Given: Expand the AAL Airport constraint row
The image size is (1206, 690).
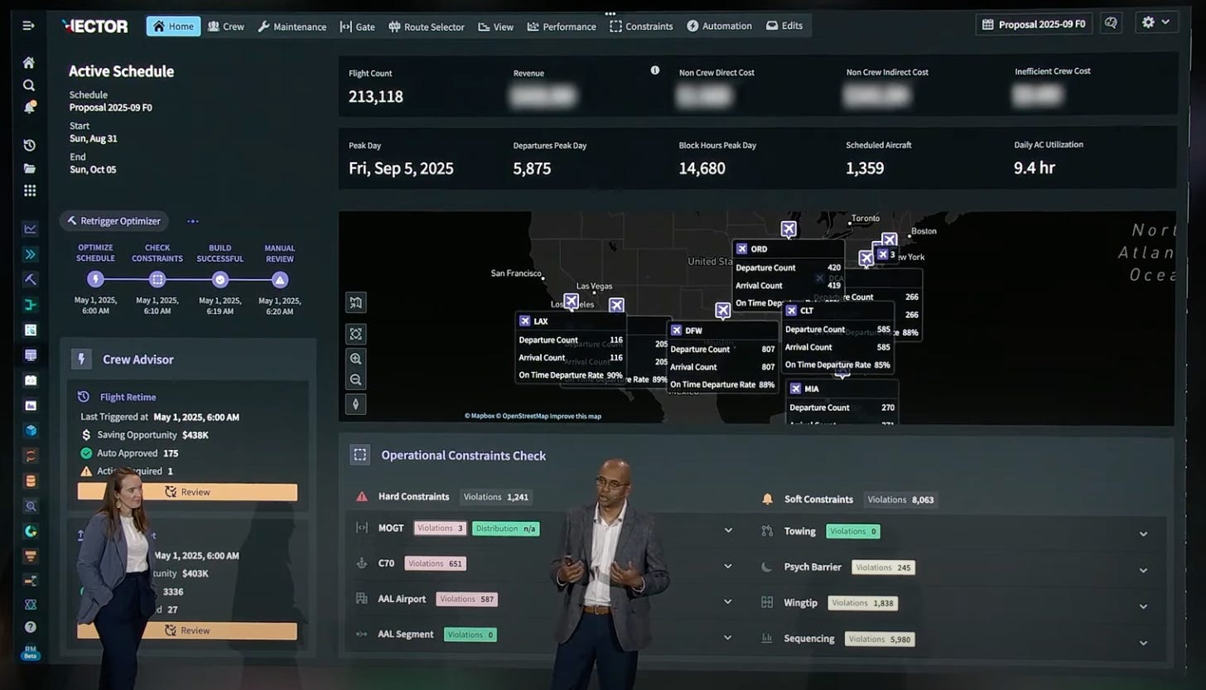Looking at the screenshot, I should (x=728, y=601).
